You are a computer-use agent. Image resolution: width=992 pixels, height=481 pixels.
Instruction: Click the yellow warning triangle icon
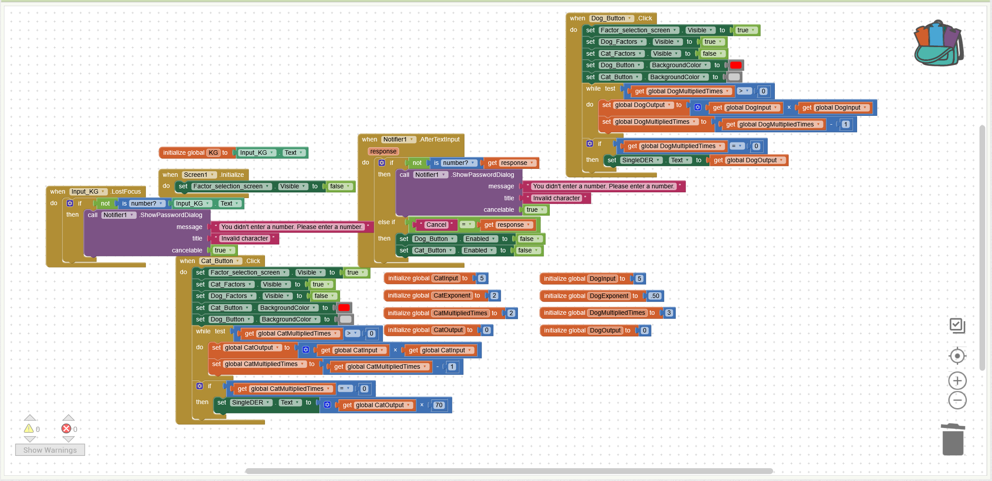coord(29,428)
